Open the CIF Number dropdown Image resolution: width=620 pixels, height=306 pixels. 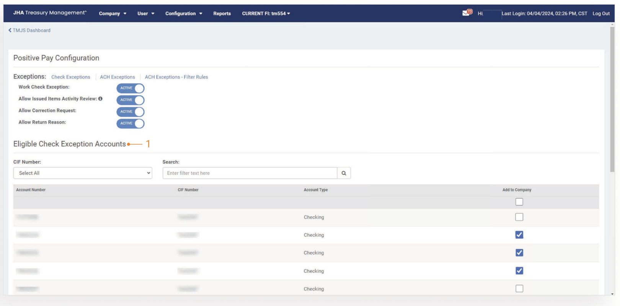click(83, 173)
